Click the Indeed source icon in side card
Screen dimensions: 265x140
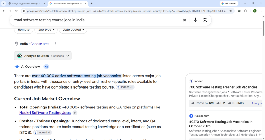coord(191,81)
